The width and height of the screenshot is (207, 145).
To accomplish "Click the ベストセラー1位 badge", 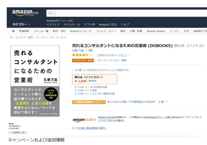I will pos(83,60).
